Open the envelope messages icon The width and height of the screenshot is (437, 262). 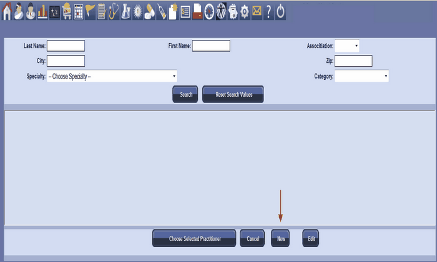(256, 12)
